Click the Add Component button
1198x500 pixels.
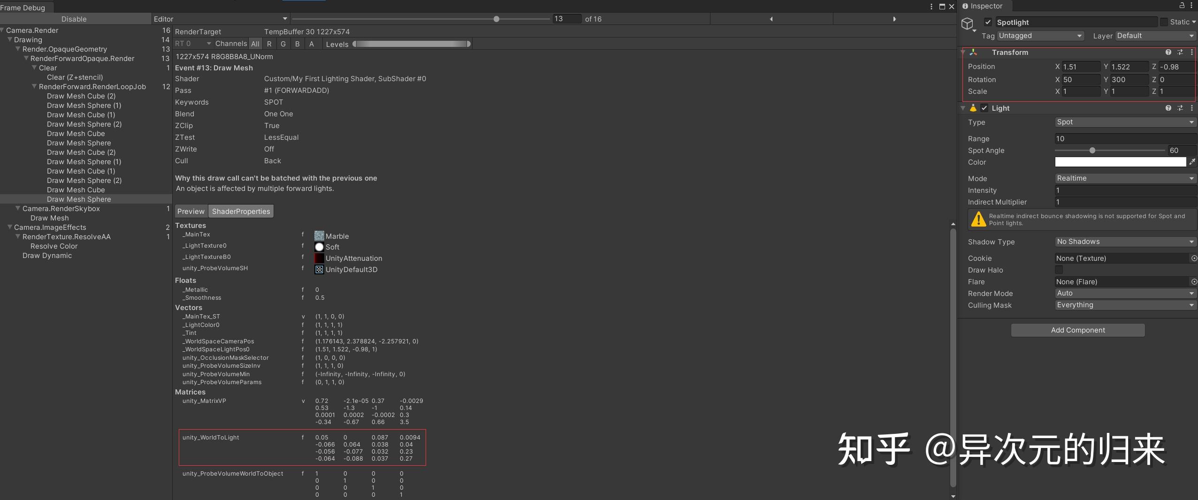[1078, 330]
